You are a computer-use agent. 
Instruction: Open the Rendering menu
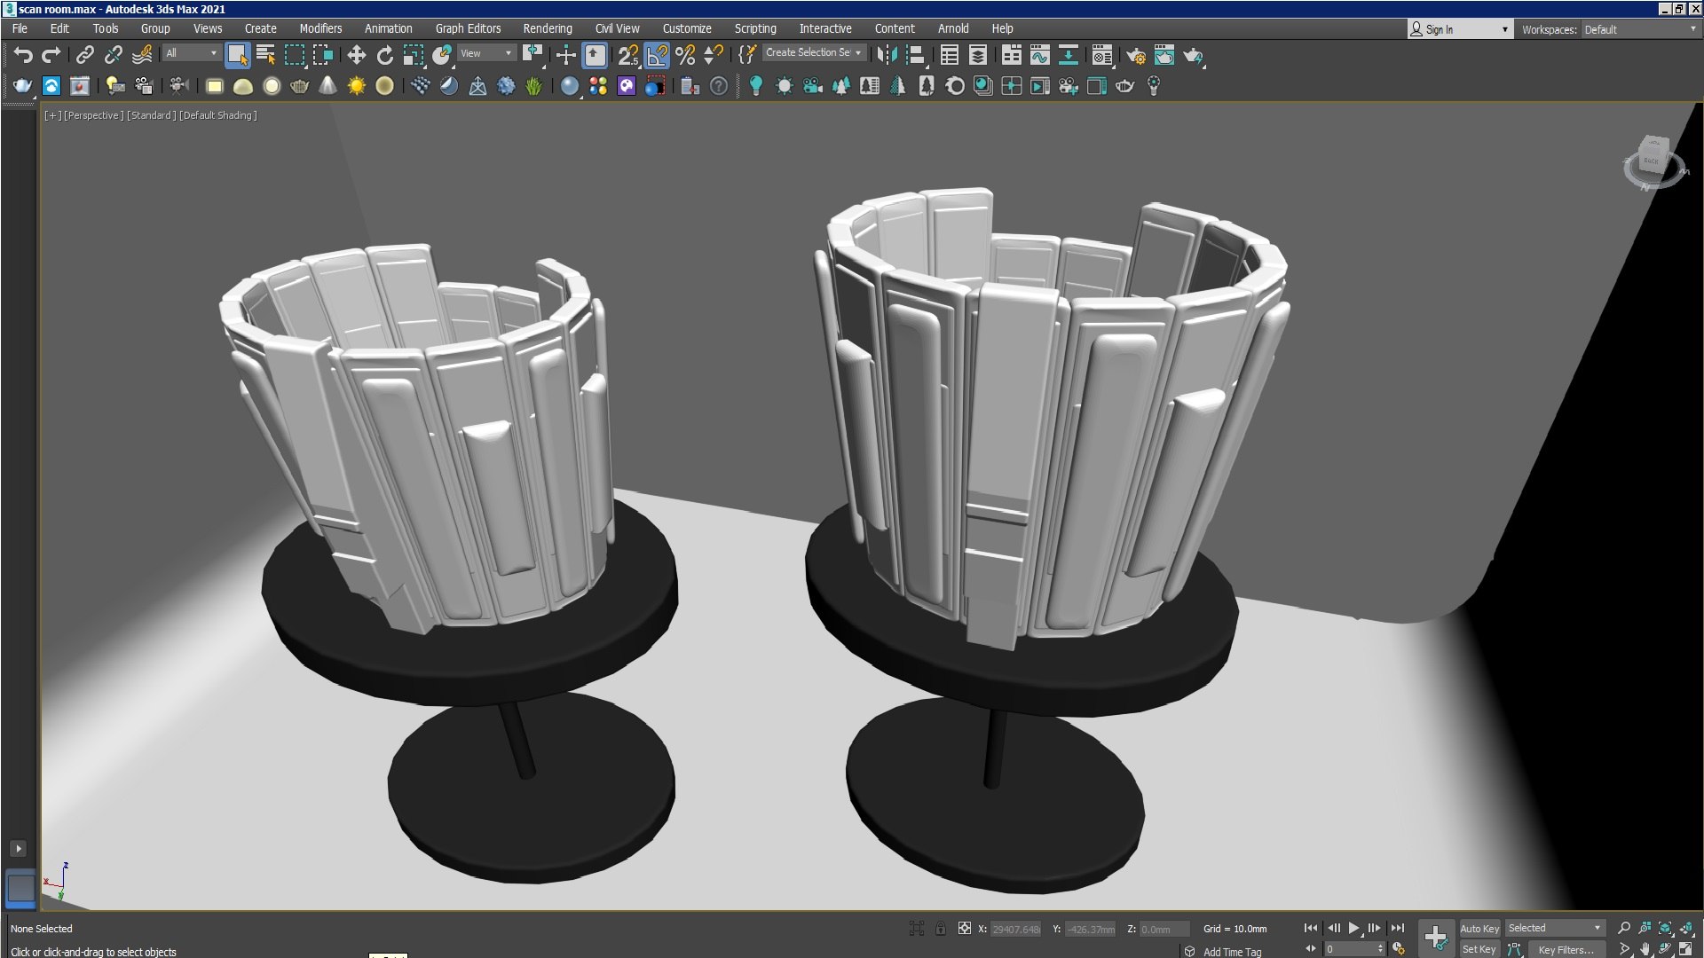[547, 28]
